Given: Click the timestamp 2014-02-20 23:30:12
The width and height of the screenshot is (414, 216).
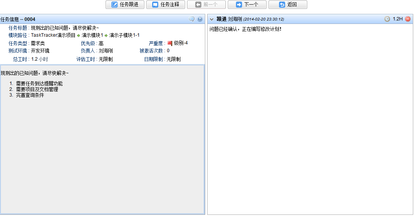Looking at the screenshot, I should [263, 19].
